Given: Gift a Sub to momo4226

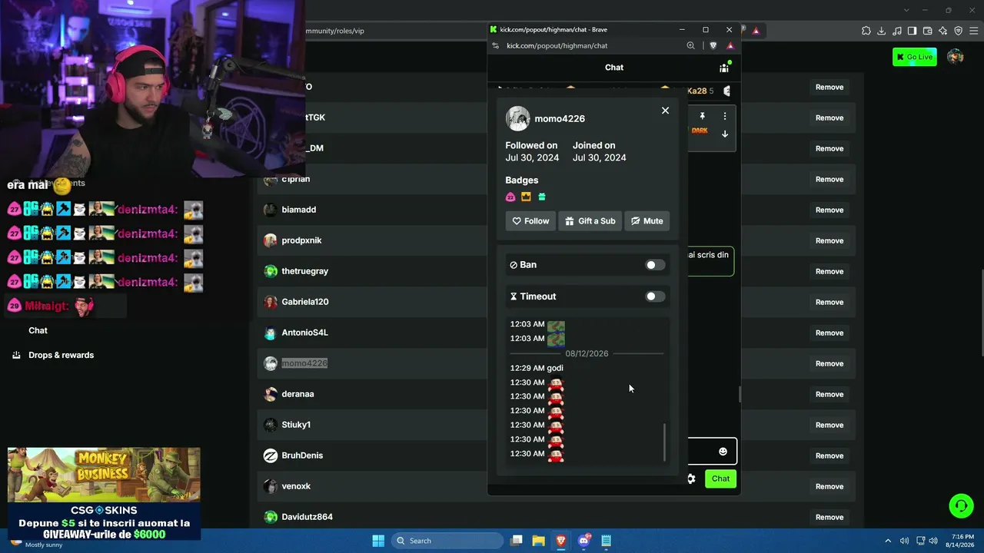Looking at the screenshot, I should point(590,221).
